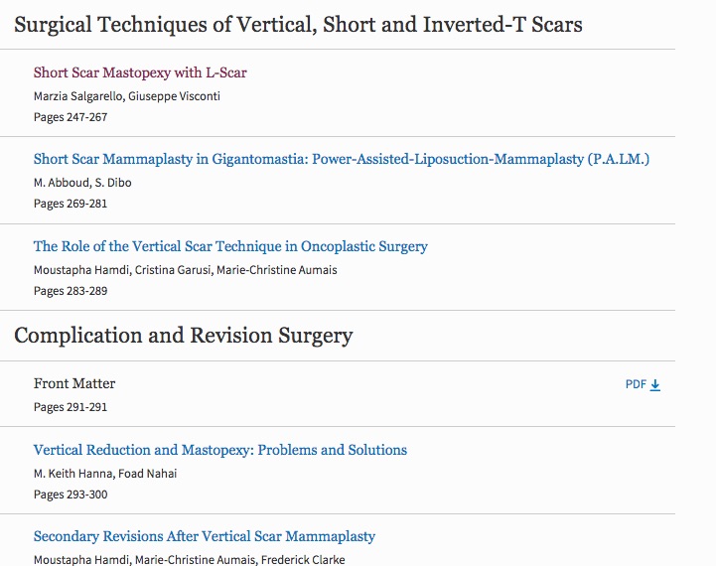Click the Pages 283-289 text
The width and height of the screenshot is (716, 566).
click(71, 291)
